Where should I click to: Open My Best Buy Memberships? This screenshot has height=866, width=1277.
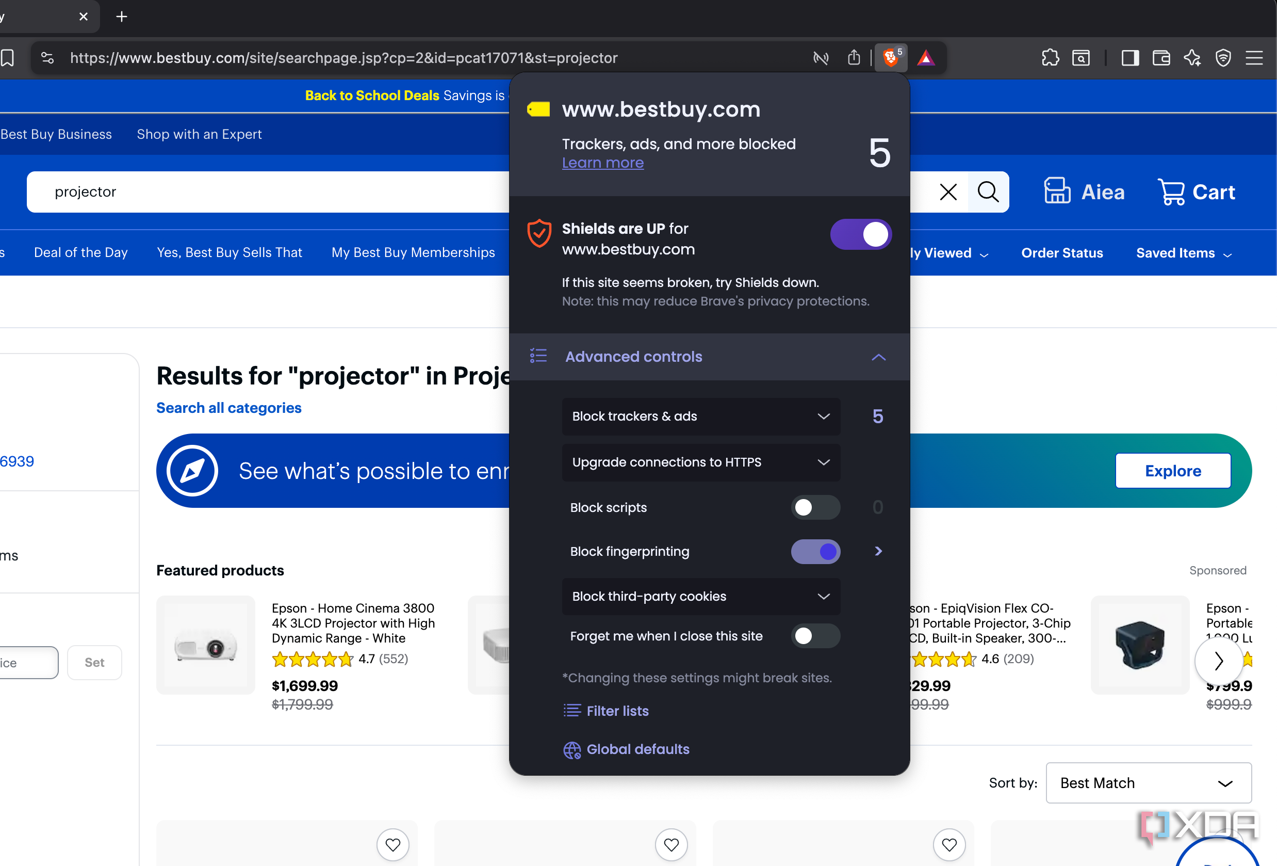(x=413, y=252)
